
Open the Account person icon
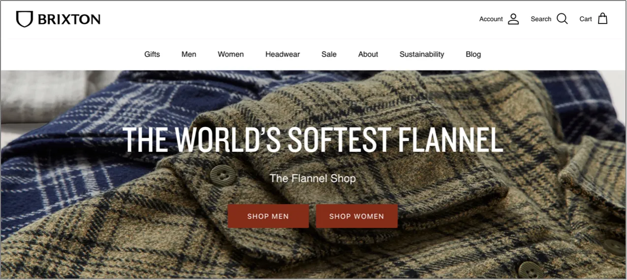pyautogui.click(x=513, y=19)
